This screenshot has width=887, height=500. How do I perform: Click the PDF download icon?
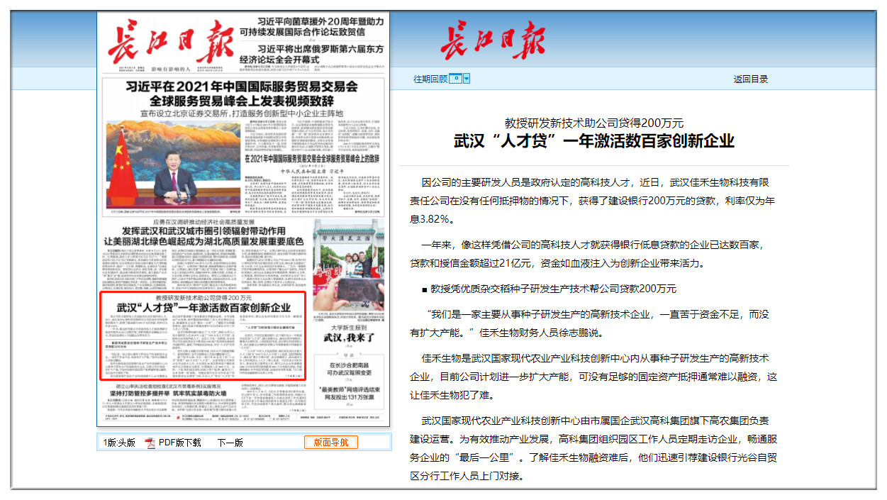click(150, 443)
